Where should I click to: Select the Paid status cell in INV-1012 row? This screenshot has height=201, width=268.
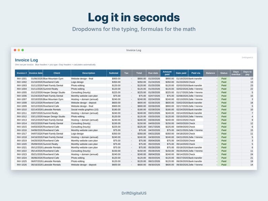(x=224, y=116)
